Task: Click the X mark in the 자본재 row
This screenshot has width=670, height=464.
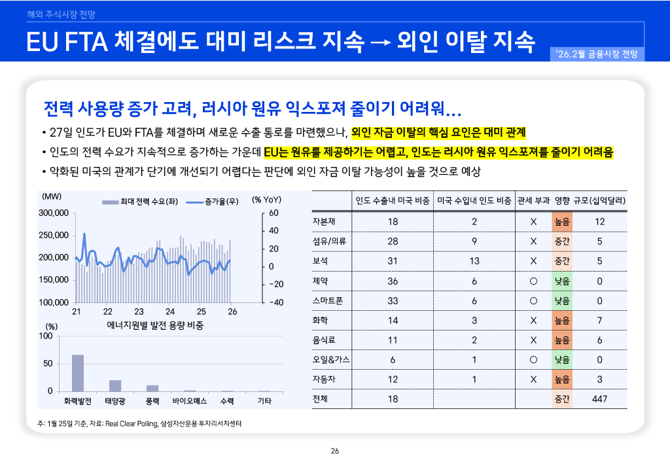Action: tap(533, 222)
